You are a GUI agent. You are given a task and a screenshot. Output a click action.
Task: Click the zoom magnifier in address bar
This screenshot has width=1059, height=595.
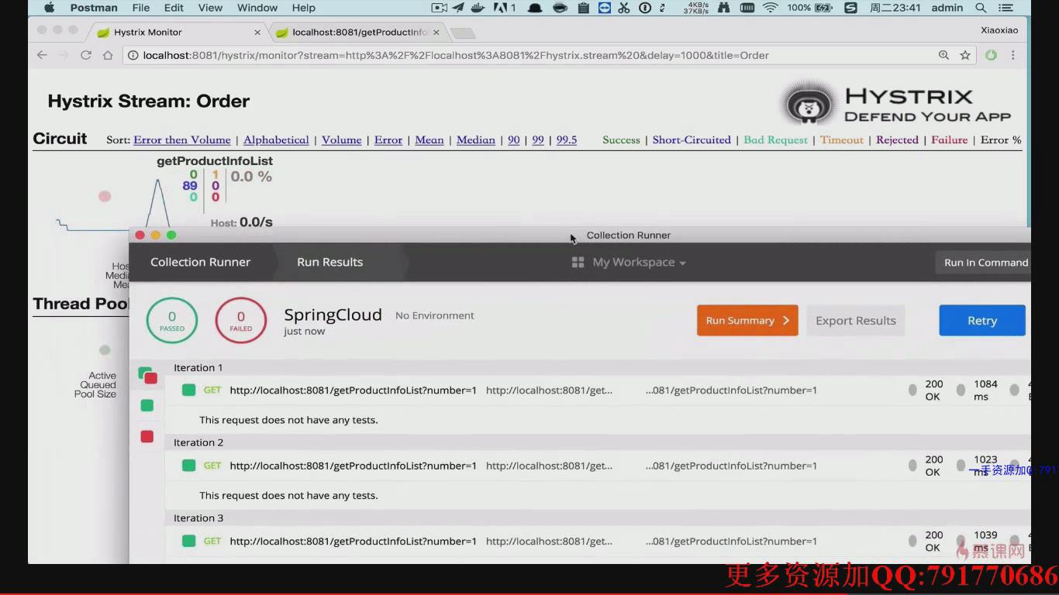(943, 55)
